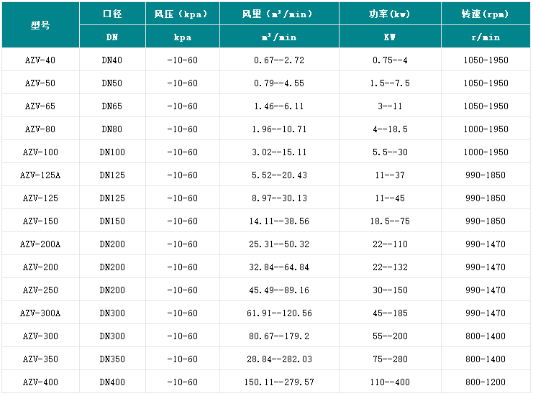Viewport: 533px width, 396px height.
Task: Select air volume value 0.67--2.72
Action: pyautogui.click(x=279, y=60)
